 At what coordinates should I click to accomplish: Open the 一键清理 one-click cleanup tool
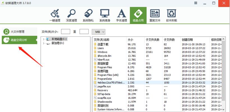click(55, 15)
